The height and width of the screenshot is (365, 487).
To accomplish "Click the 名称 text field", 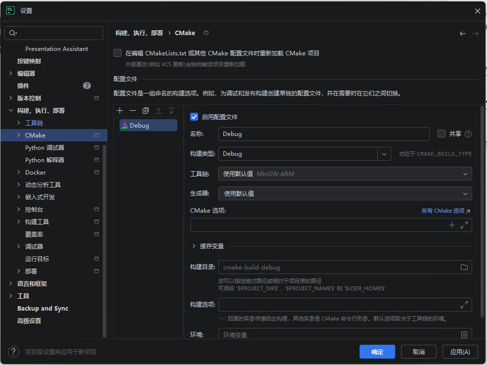I will pyautogui.click(x=324, y=134).
